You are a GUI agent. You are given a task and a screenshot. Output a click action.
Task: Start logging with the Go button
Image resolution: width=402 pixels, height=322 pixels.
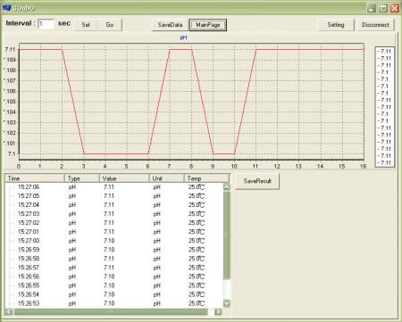pos(110,25)
